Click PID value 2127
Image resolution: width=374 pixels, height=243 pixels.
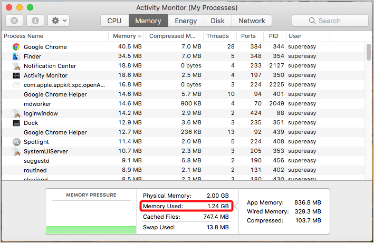click(277, 65)
